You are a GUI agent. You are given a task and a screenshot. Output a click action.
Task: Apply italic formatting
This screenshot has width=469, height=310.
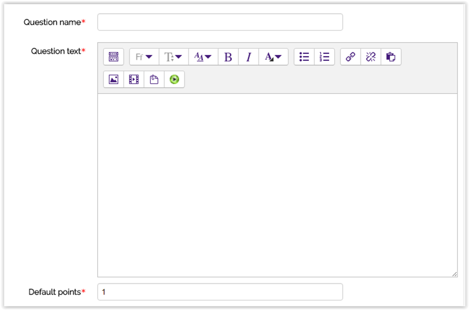coord(248,56)
